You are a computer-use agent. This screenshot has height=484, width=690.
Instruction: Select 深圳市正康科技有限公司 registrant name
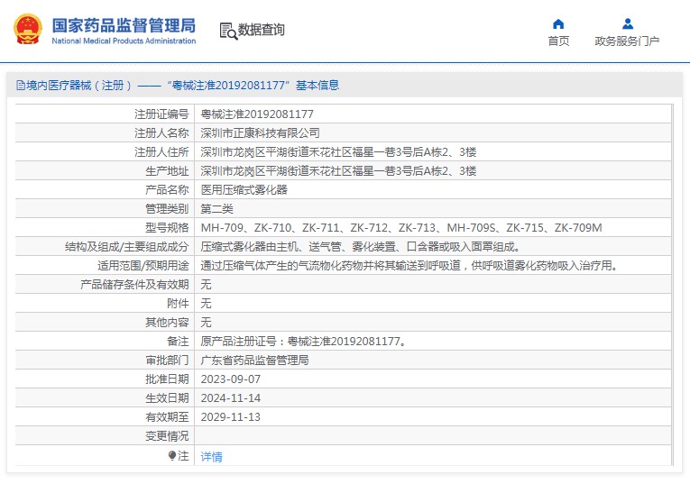point(260,133)
